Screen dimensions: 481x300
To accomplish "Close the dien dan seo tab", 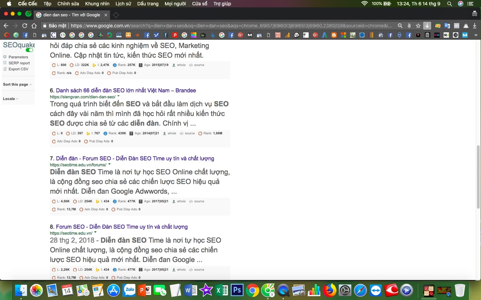I will [x=106, y=15].
